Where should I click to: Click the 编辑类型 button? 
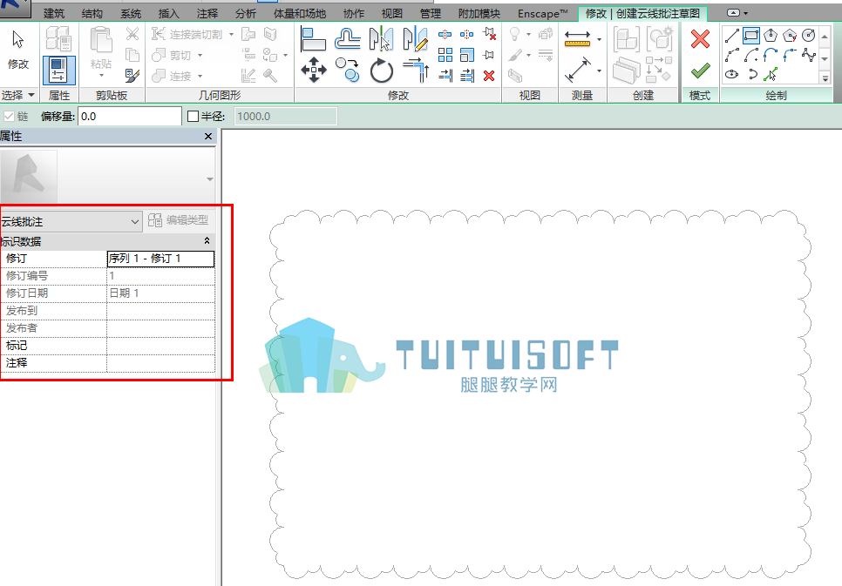tap(179, 220)
